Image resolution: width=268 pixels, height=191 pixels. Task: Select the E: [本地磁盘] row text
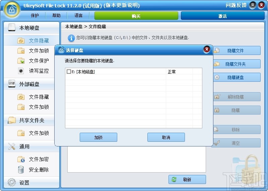pos(83,72)
